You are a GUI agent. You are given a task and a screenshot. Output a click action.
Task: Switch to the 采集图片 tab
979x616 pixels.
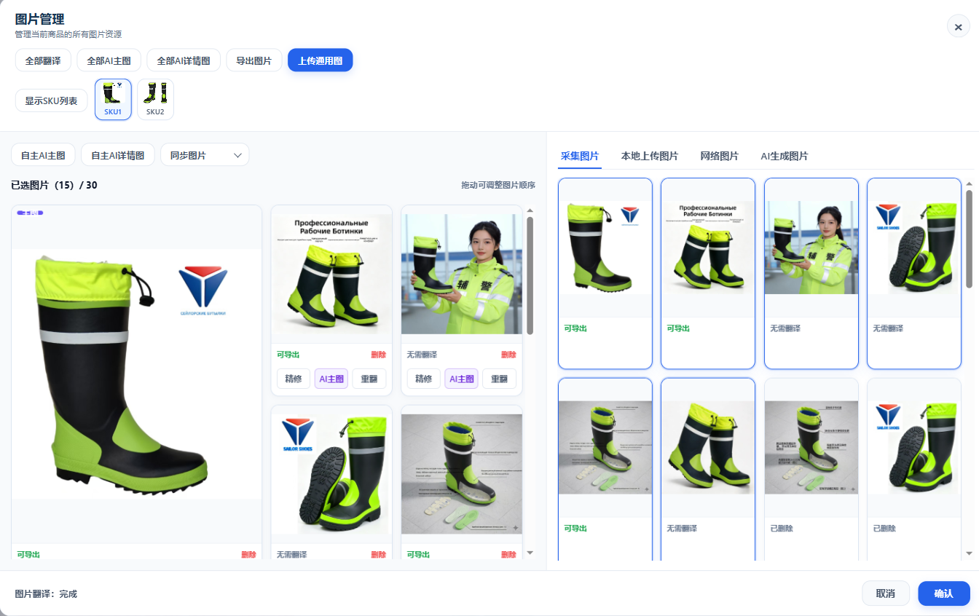(x=580, y=156)
